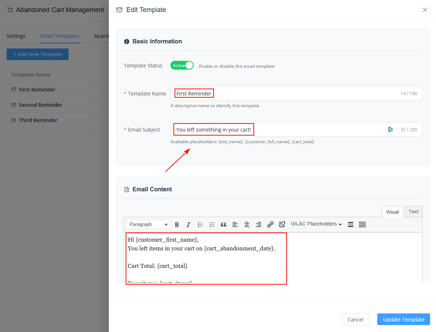Viewport: 436px width, 332px height.
Task: Add a new email template
Action: pos(37,54)
